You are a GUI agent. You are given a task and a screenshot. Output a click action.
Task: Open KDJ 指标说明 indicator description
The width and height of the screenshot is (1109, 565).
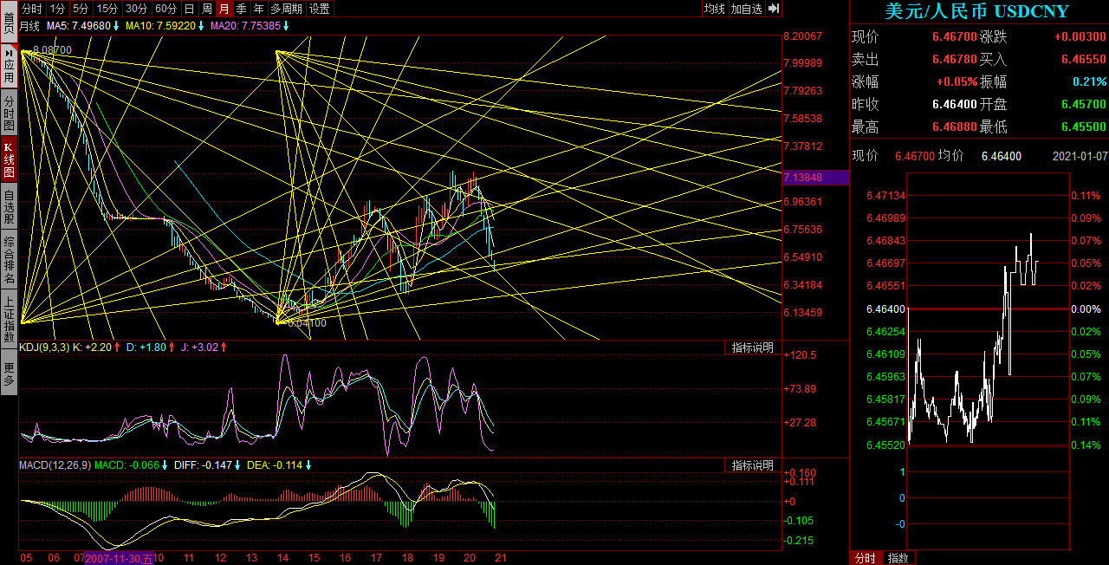click(x=752, y=347)
